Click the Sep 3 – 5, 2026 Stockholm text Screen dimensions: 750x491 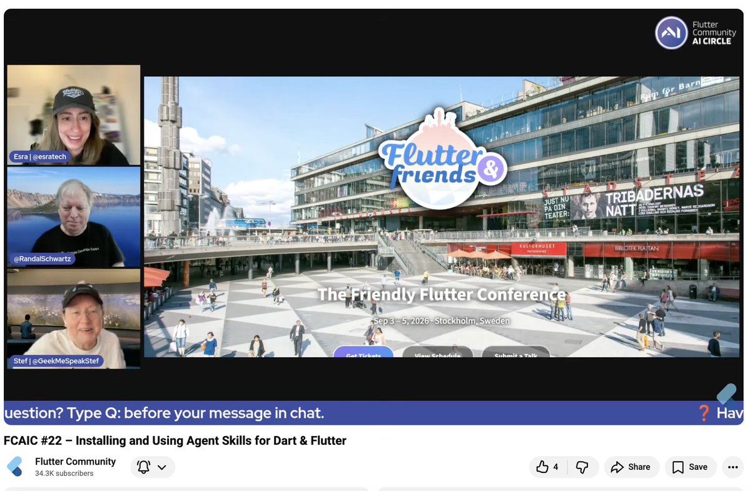pos(442,321)
